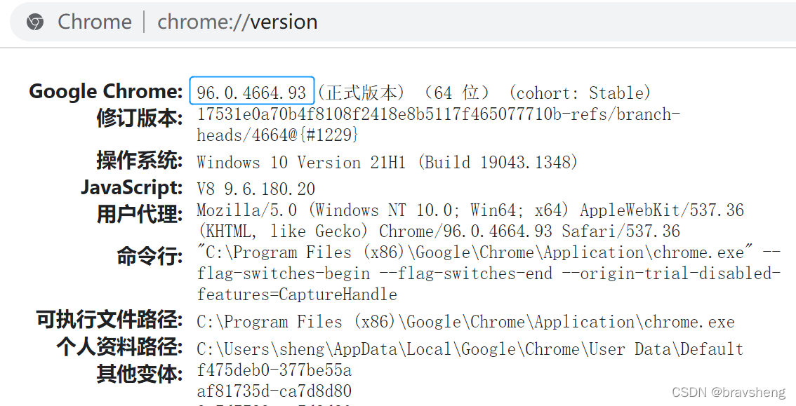Click the "用户代理:" label
This screenshot has width=796, height=406.
[x=140, y=214]
